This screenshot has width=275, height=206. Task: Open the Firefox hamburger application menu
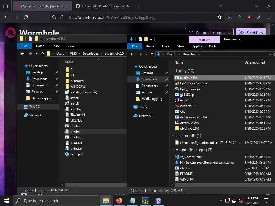click(268, 17)
